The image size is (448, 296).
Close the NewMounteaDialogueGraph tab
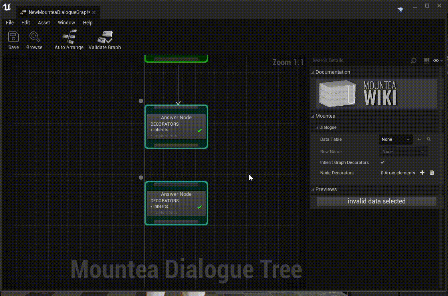(94, 12)
